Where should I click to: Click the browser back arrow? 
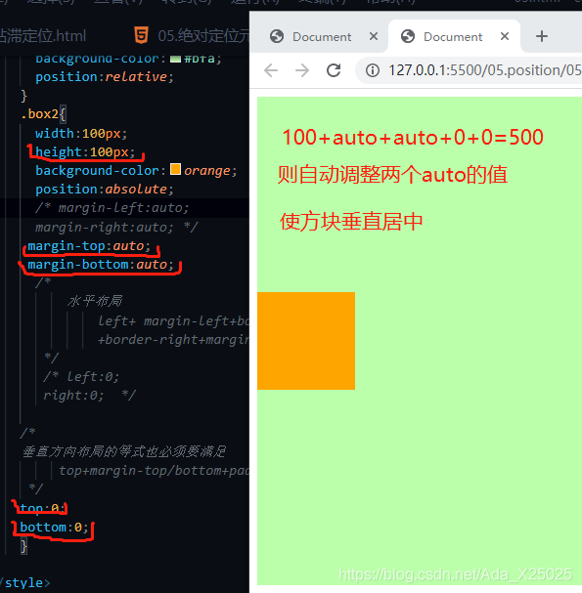pos(271,70)
